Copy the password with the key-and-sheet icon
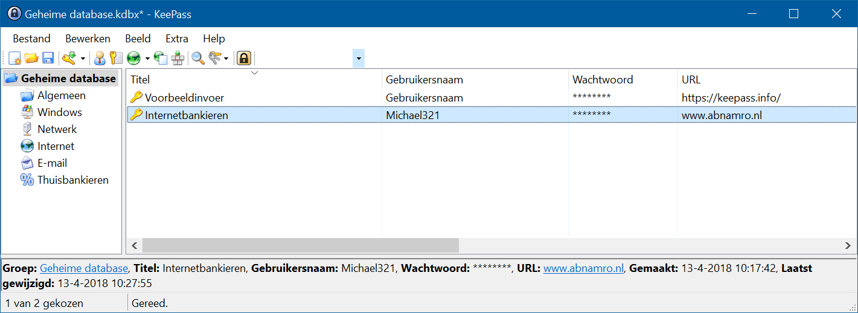Viewport: 858px width, 313px height. point(116,58)
